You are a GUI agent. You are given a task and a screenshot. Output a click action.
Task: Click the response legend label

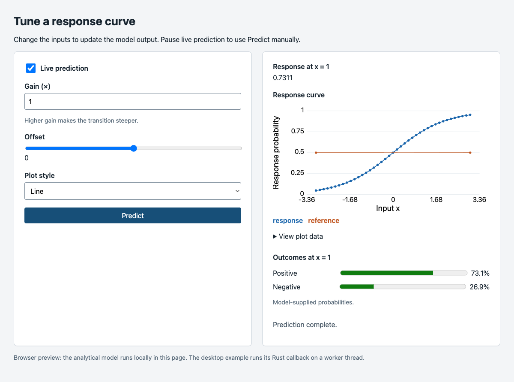point(288,220)
